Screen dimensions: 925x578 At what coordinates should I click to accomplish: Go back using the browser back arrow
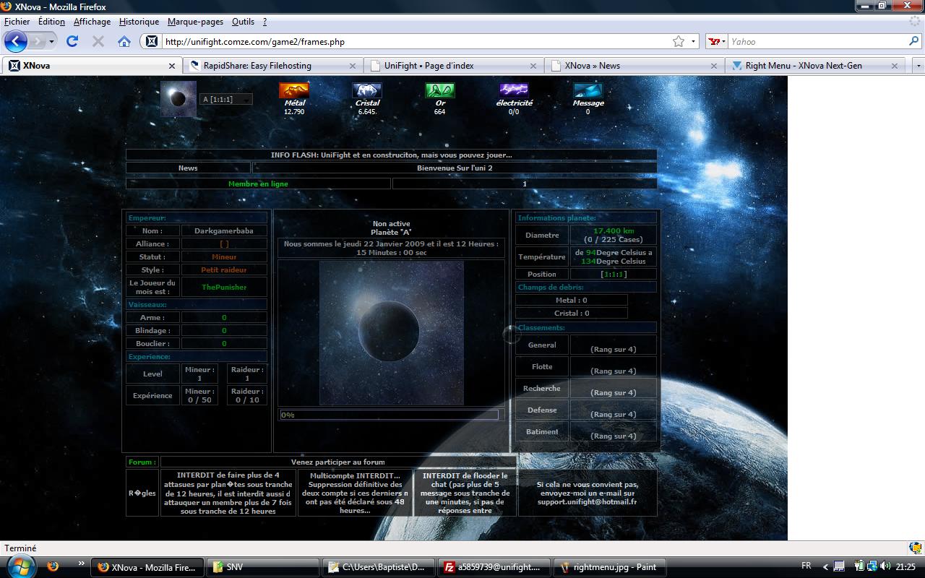[16, 41]
